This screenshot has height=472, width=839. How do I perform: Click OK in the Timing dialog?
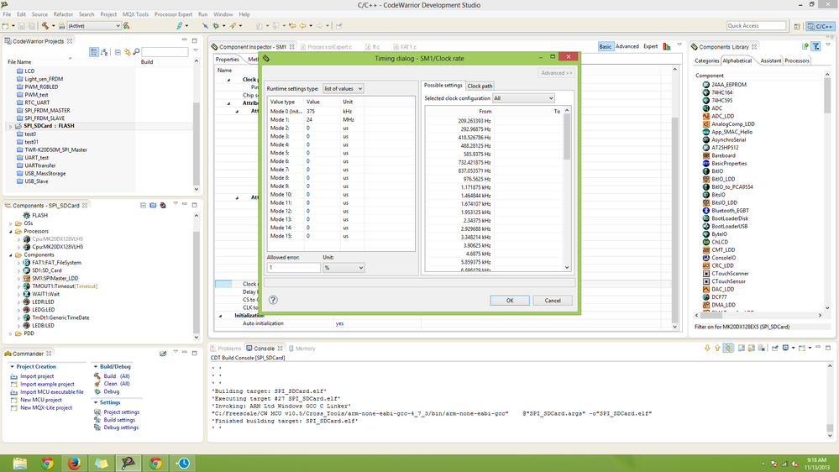click(x=510, y=300)
